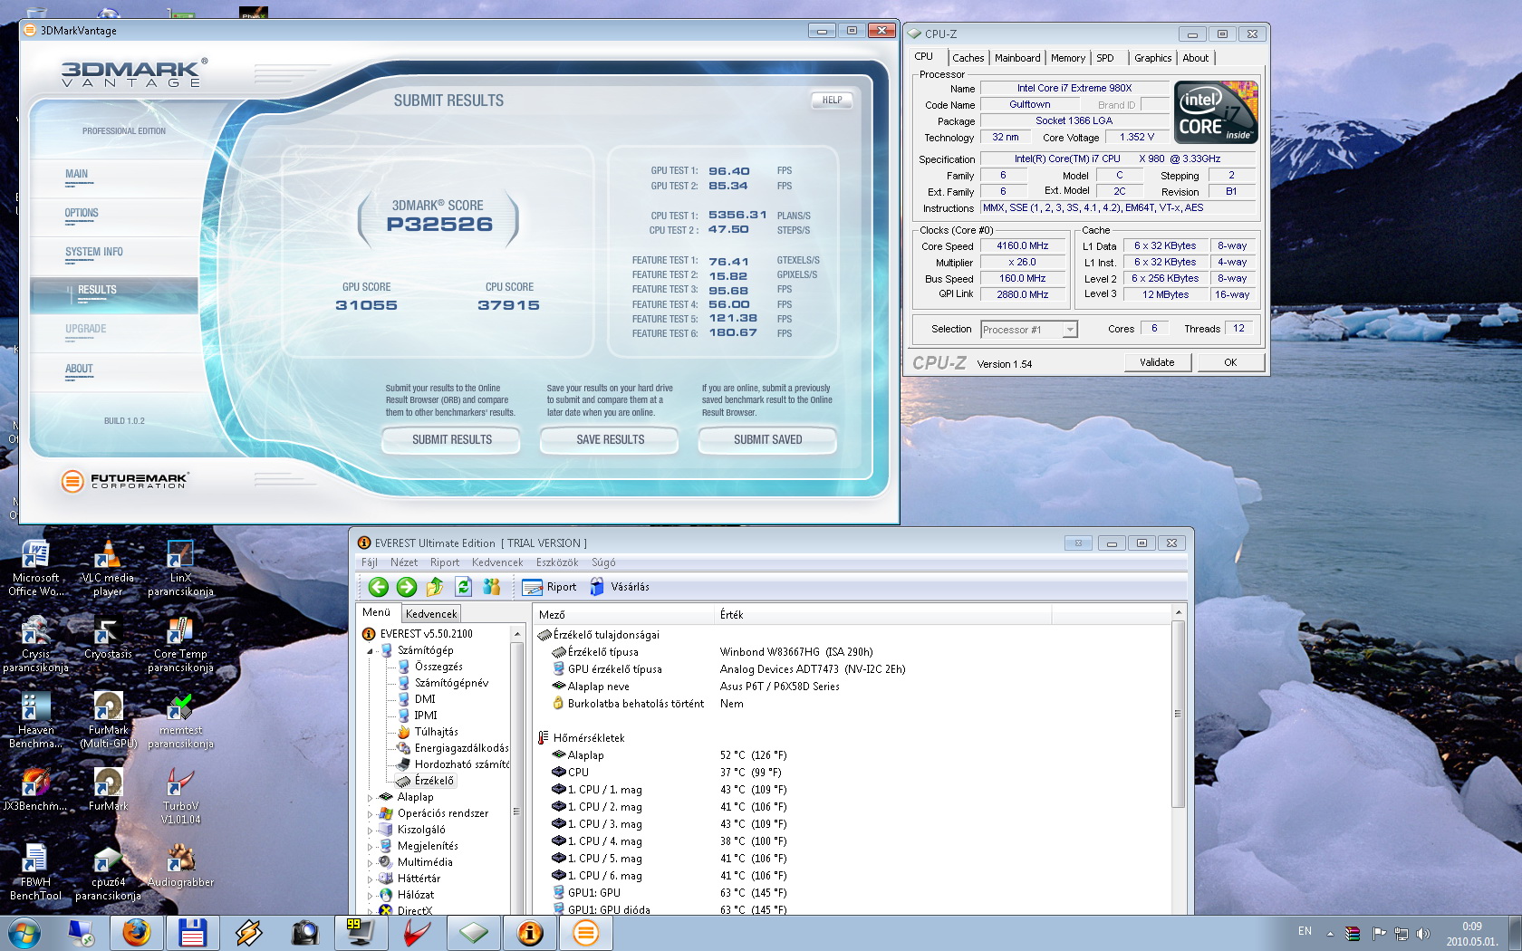Open the Fájl menu in EVEREST
This screenshot has width=1522, height=951.
pyautogui.click(x=370, y=562)
